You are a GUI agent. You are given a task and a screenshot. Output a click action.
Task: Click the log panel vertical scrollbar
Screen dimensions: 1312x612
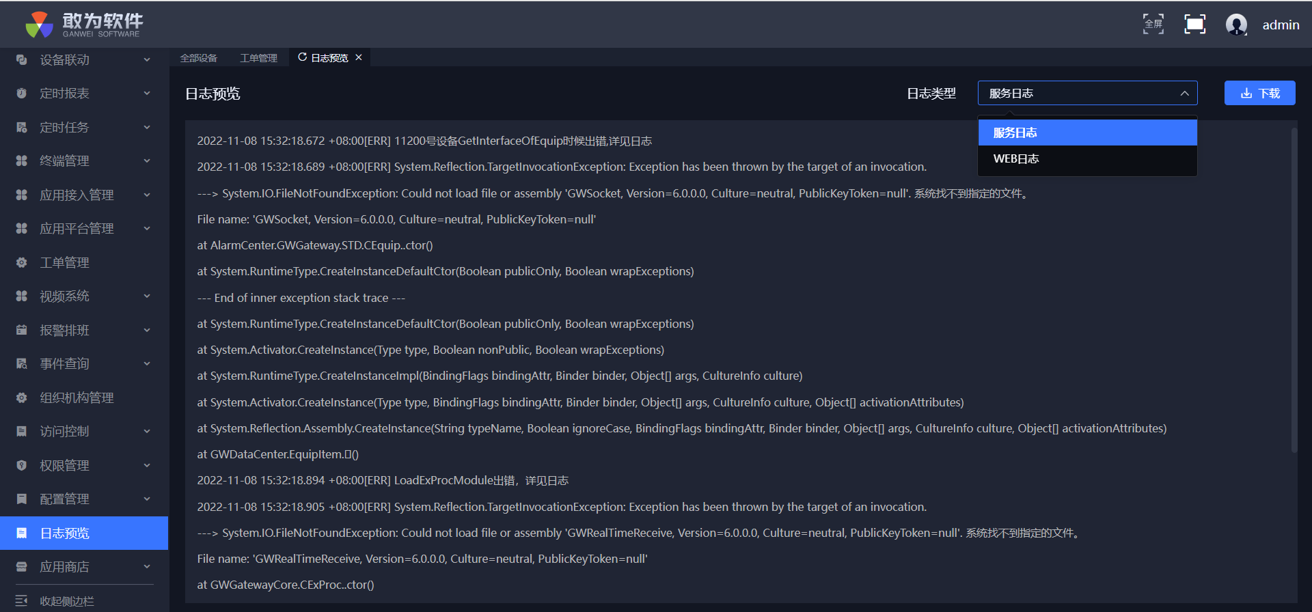(x=1294, y=289)
